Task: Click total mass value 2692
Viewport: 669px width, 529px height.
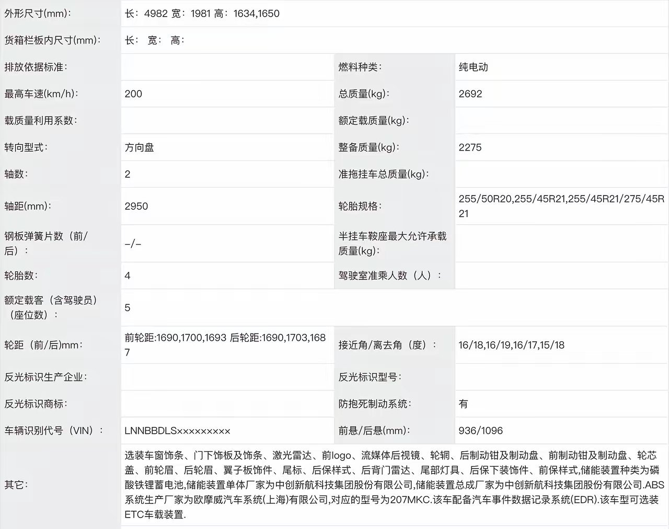Action: click(470, 94)
